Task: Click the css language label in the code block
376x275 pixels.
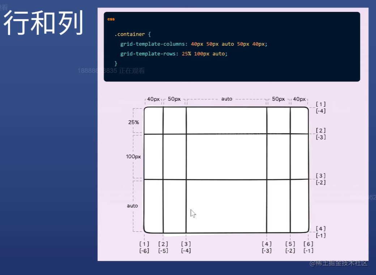Action: [x=111, y=19]
